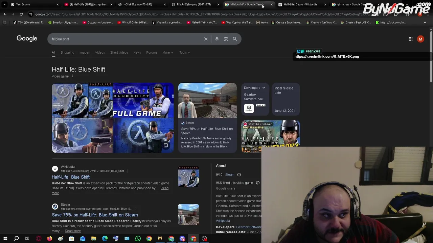
Task: Open the Broadcast Uygulam... bookmark
Action: (x=63, y=22)
